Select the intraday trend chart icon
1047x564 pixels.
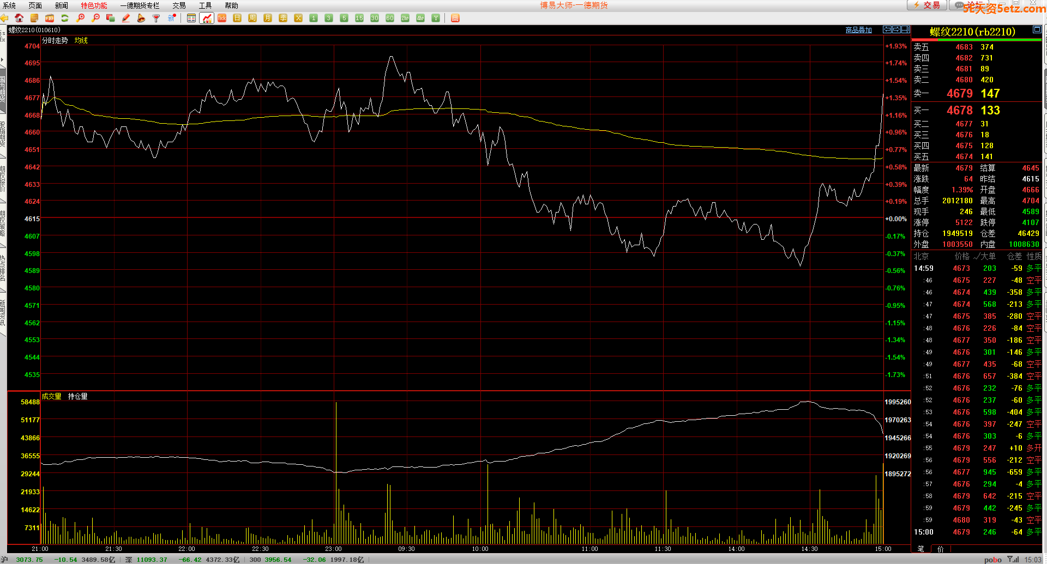click(x=207, y=18)
